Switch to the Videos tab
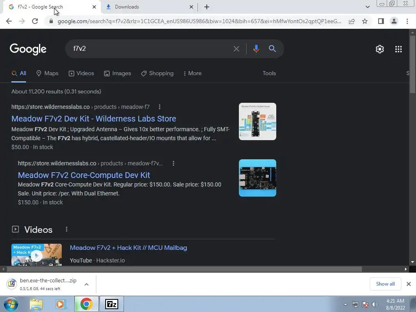 pyautogui.click(x=81, y=73)
